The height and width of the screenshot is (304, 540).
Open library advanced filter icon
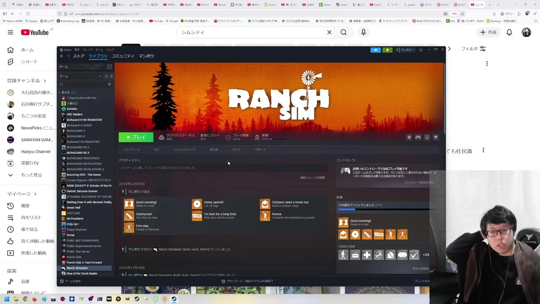(x=109, y=84)
